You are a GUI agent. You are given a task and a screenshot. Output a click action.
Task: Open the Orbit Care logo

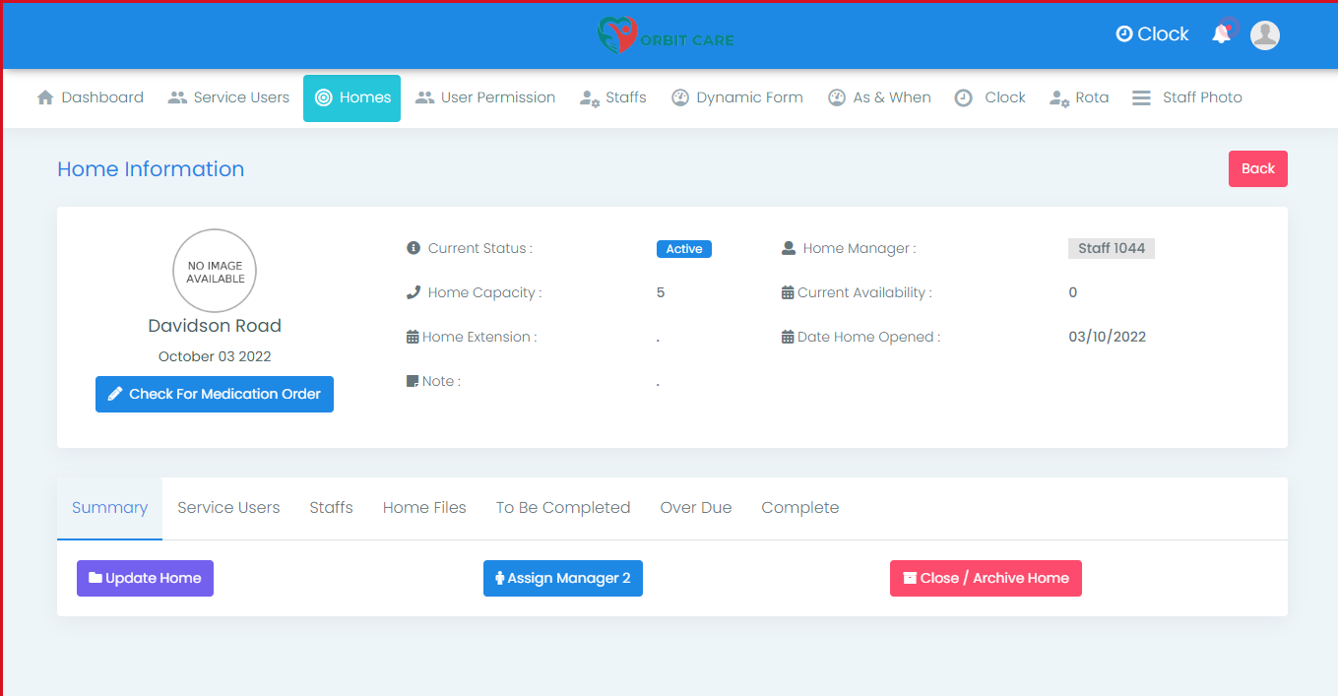[x=665, y=34]
